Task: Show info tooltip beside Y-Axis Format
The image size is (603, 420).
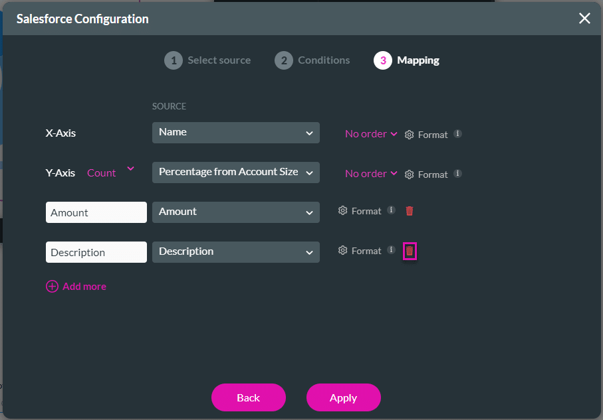Action: 457,173
